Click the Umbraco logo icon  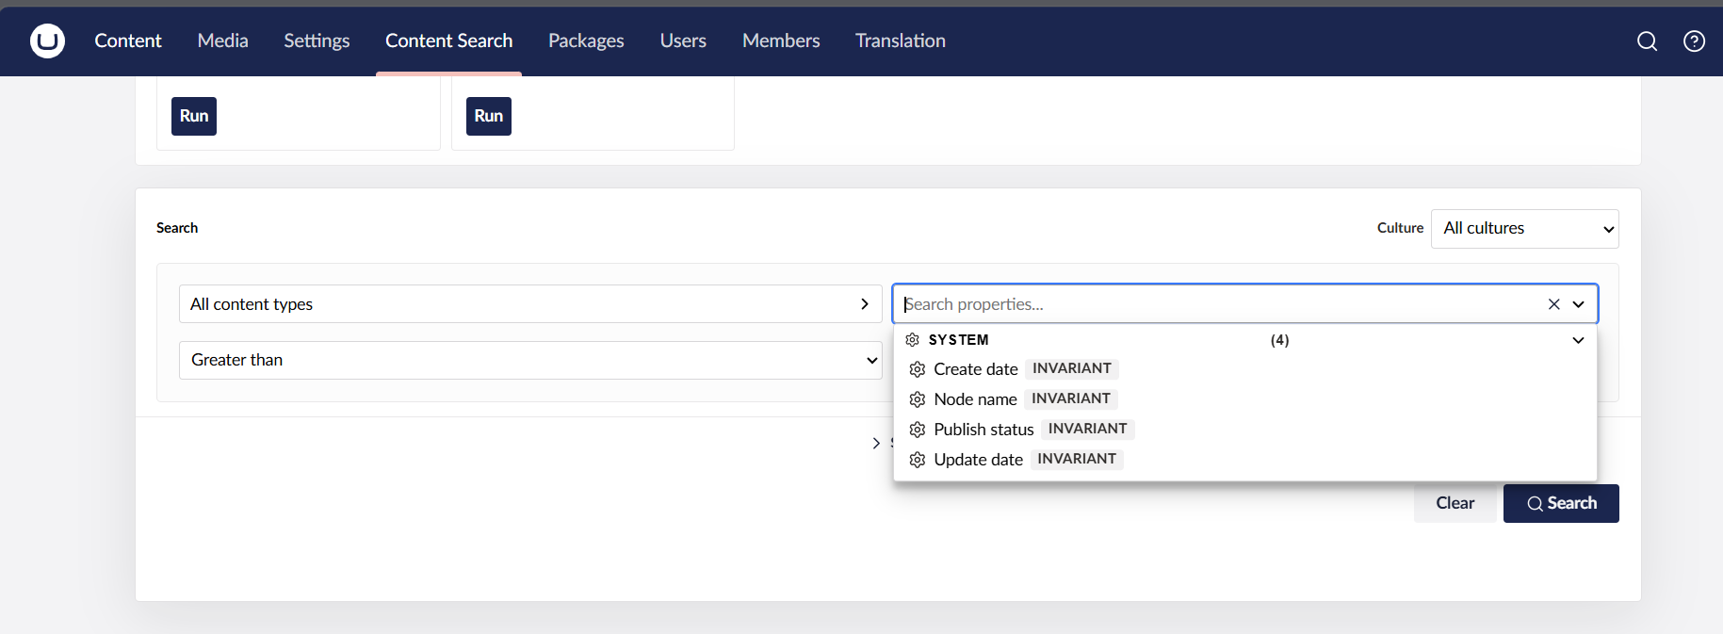[47, 41]
